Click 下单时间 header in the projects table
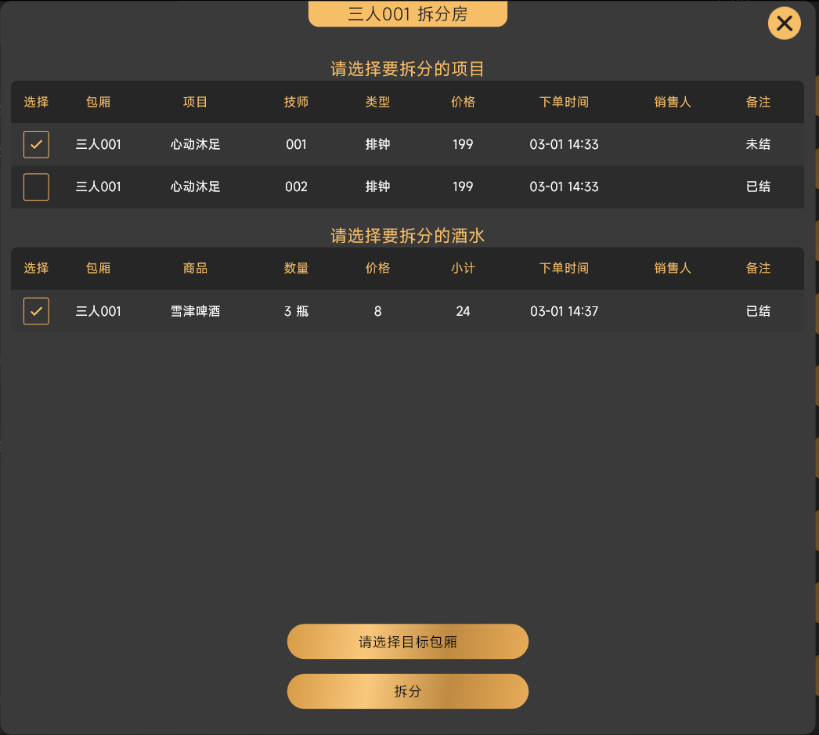Image resolution: width=819 pixels, height=735 pixels. tap(564, 102)
